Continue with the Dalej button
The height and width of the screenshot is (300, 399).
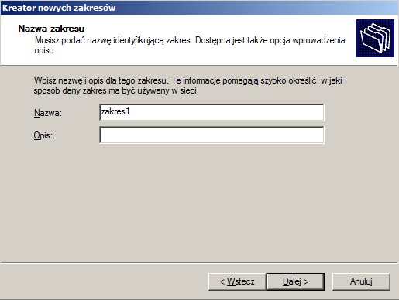pos(295,281)
